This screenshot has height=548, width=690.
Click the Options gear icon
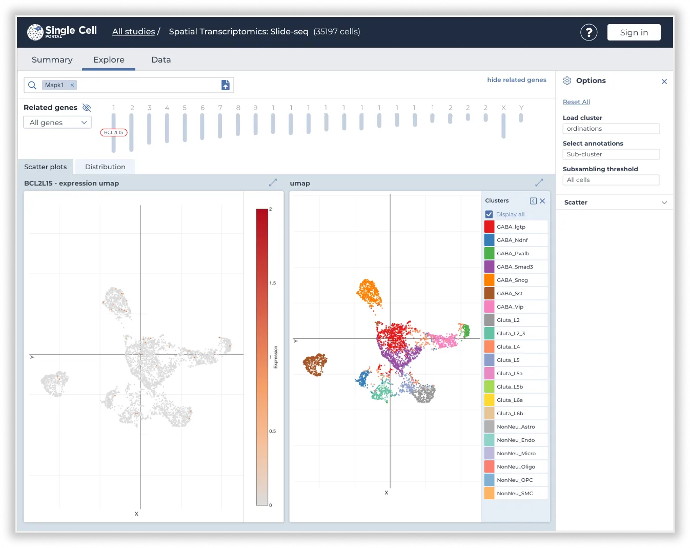tap(567, 80)
